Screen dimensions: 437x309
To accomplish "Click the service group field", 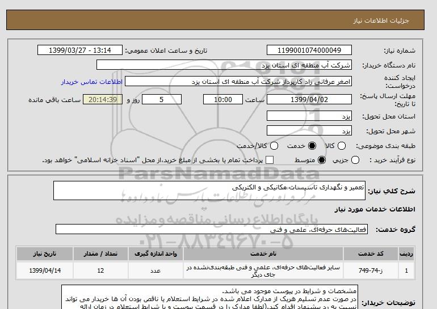I will point(212,230).
